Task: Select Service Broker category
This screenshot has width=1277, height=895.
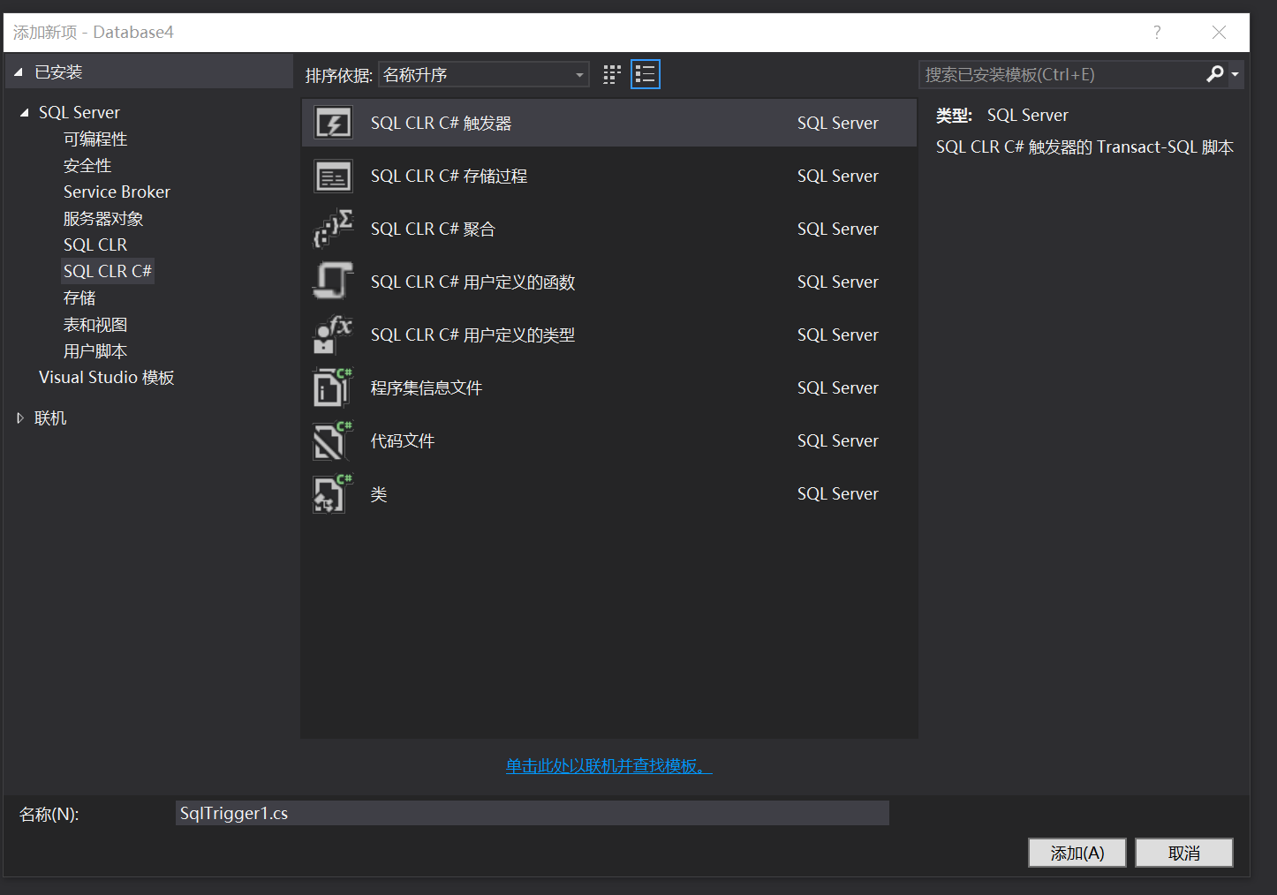Action: tap(117, 192)
